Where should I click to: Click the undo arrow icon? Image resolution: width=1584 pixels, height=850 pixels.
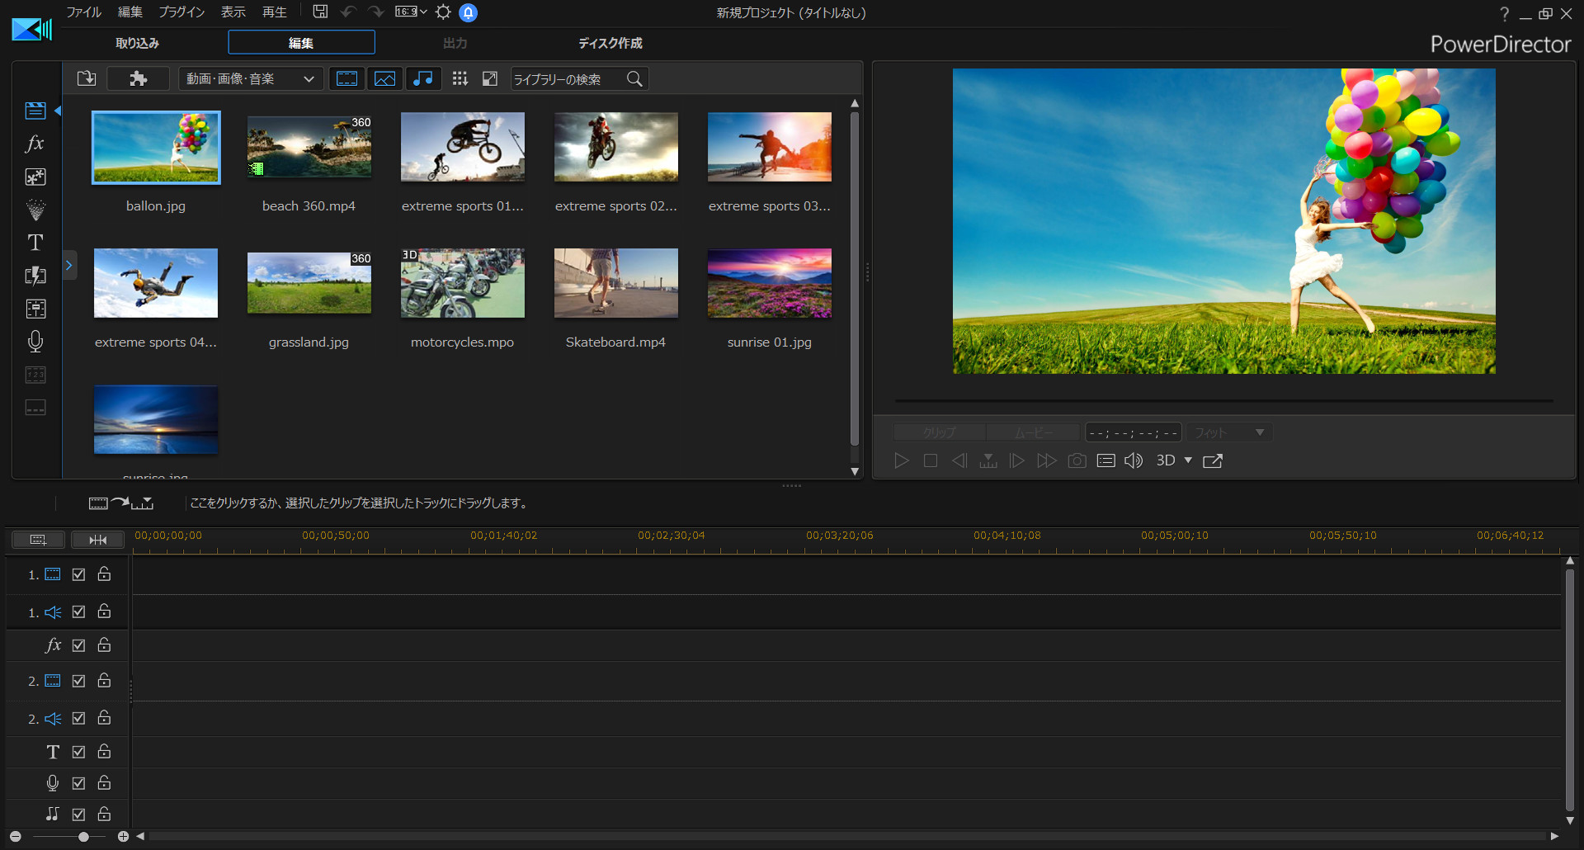click(348, 12)
